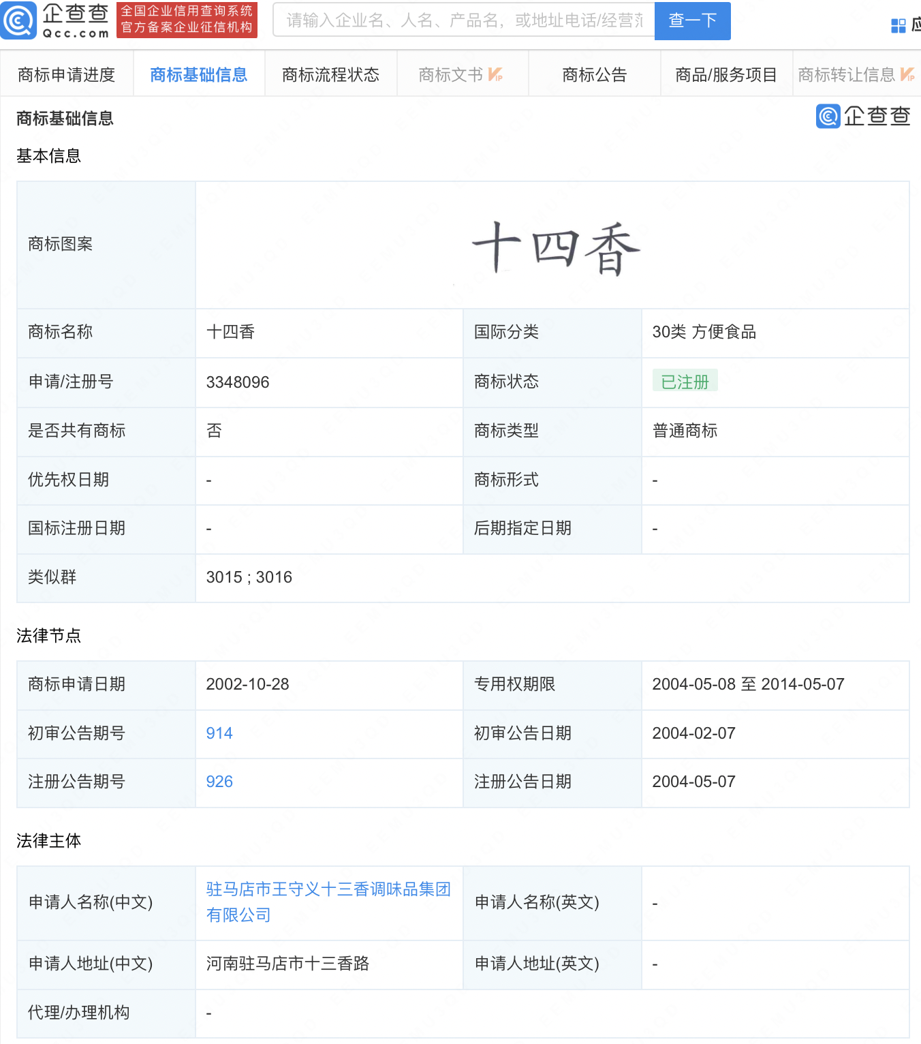Open the 商标公告 tab
This screenshot has height=1044, width=921.
(594, 74)
